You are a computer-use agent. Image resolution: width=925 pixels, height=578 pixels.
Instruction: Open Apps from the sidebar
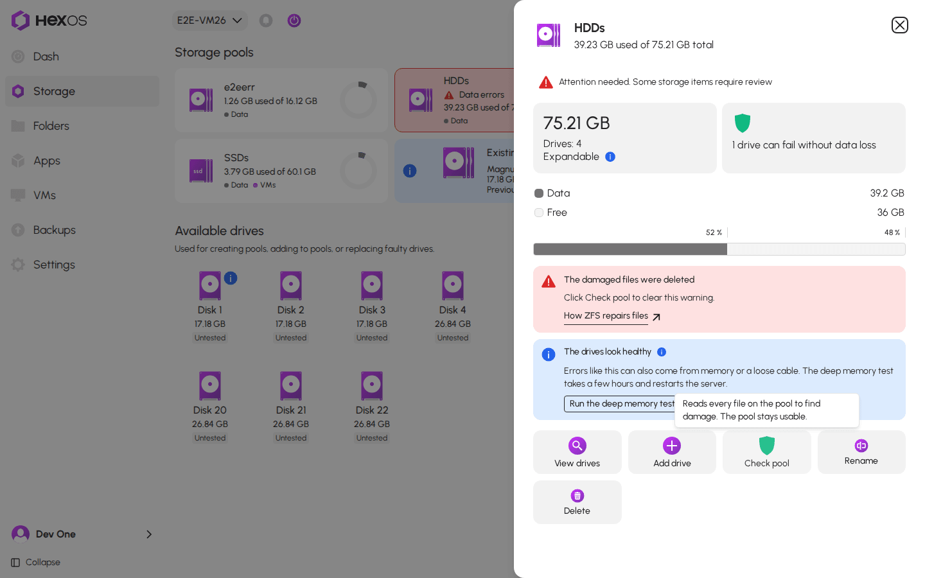82,161
